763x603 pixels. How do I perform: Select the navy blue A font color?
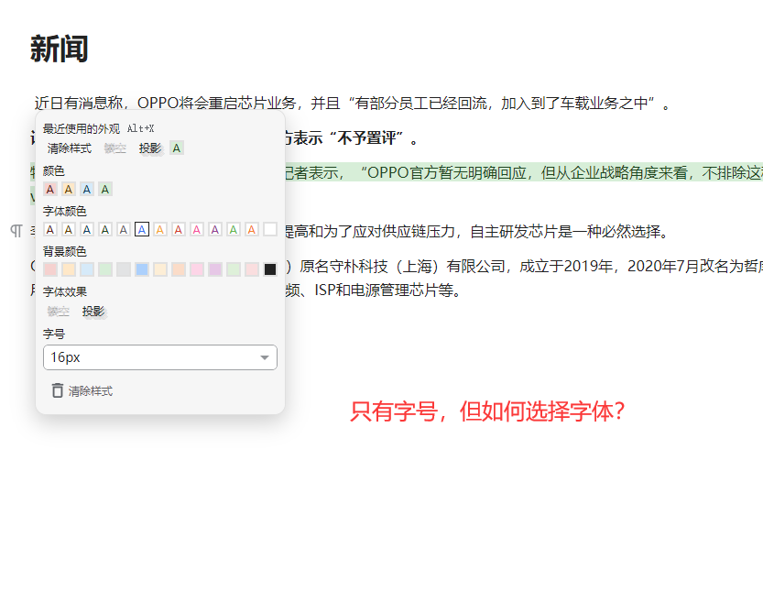coord(87,229)
